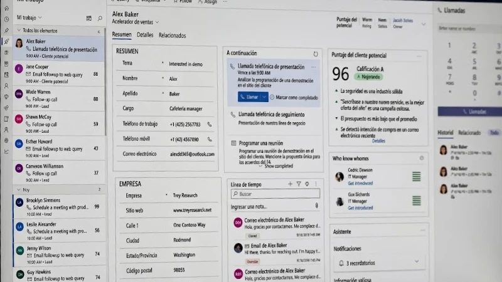The width and height of the screenshot is (502, 282).
Task: Select Jane Cooper in the work list
Action: point(58,74)
